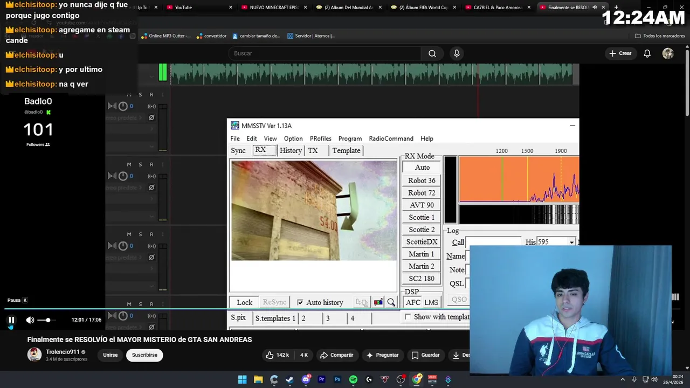This screenshot has height=388, width=690.
Task: Select Martin 1 RX mode
Action: click(422, 254)
